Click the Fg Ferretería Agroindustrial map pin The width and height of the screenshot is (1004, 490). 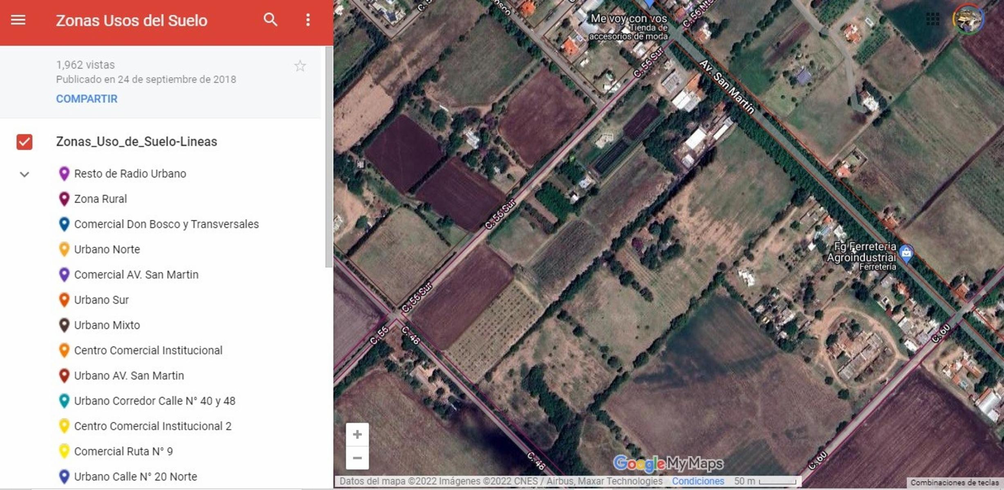(906, 254)
